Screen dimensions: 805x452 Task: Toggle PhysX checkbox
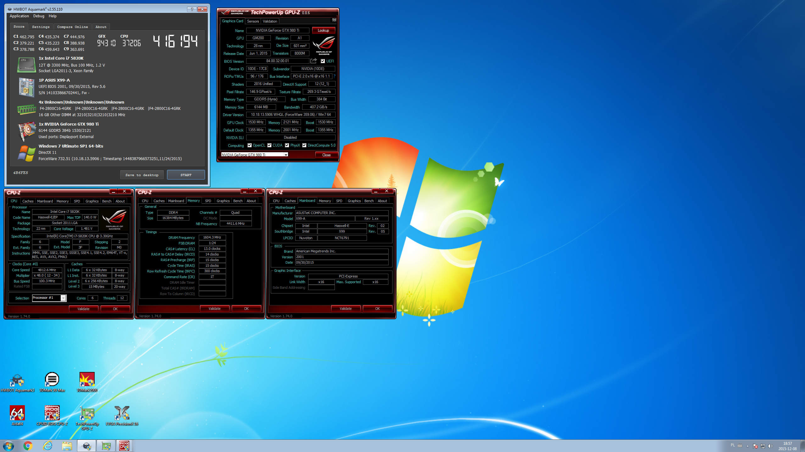(x=287, y=145)
